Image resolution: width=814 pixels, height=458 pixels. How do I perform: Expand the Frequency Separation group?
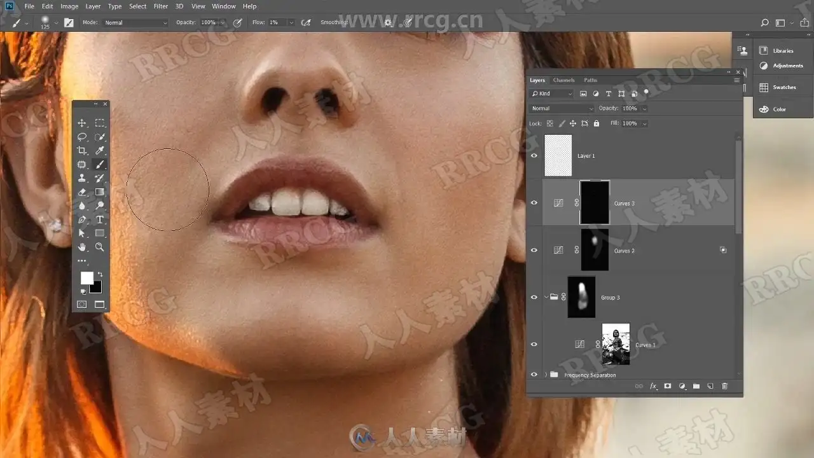[546, 375]
